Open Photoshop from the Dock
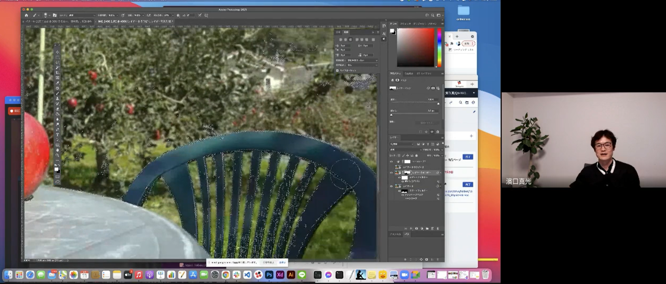 269,275
